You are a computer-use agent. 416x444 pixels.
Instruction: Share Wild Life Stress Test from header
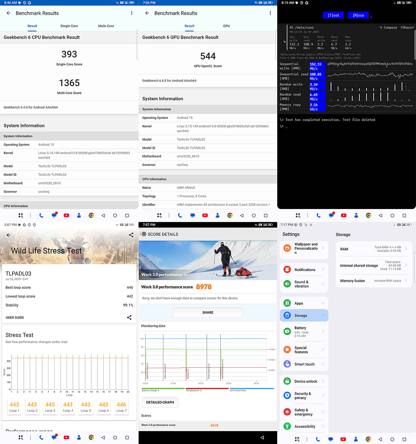coord(131,235)
